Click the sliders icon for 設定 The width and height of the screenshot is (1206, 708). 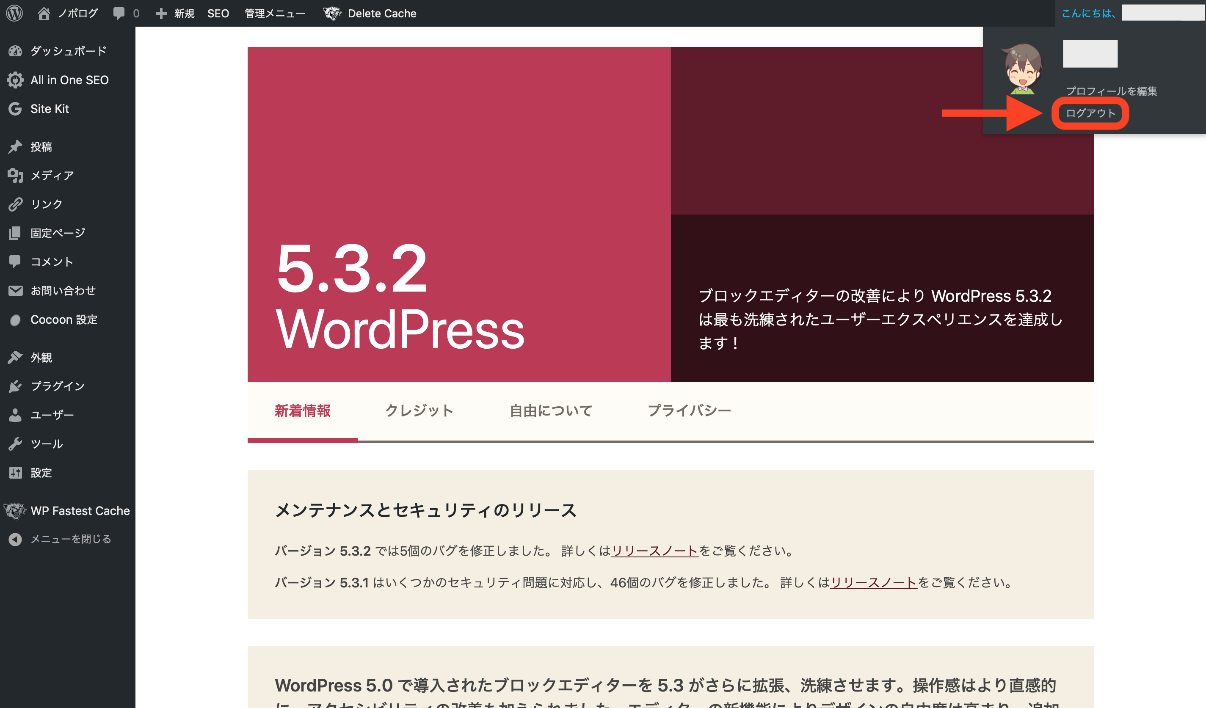(x=15, y=473)
